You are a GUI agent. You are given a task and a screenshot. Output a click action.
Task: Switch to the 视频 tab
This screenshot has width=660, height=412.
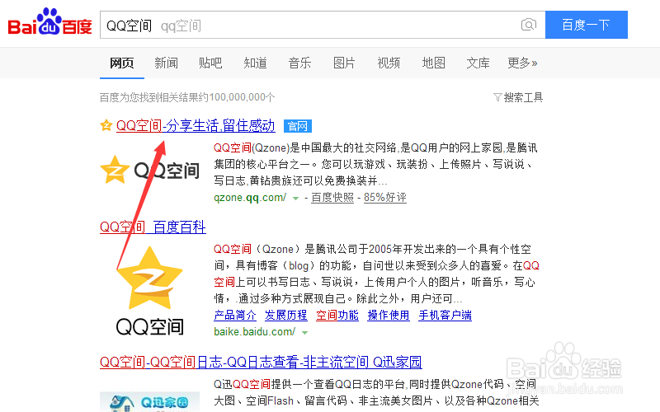coord(389,63)
